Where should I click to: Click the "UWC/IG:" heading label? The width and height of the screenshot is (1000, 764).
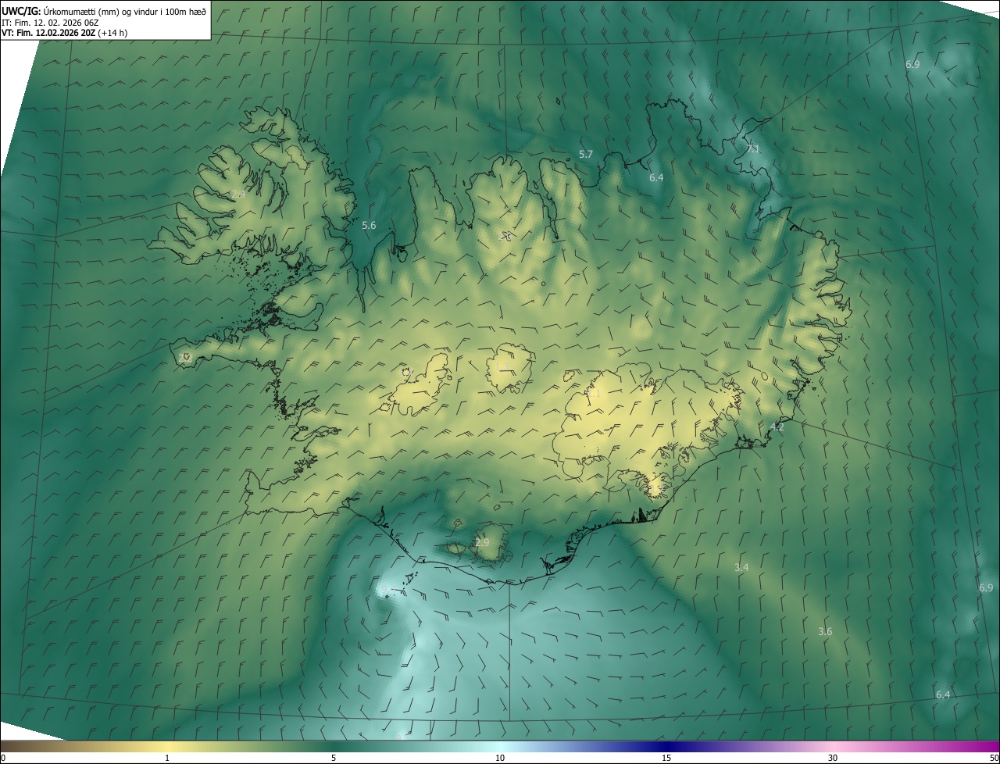pos(21,11)
